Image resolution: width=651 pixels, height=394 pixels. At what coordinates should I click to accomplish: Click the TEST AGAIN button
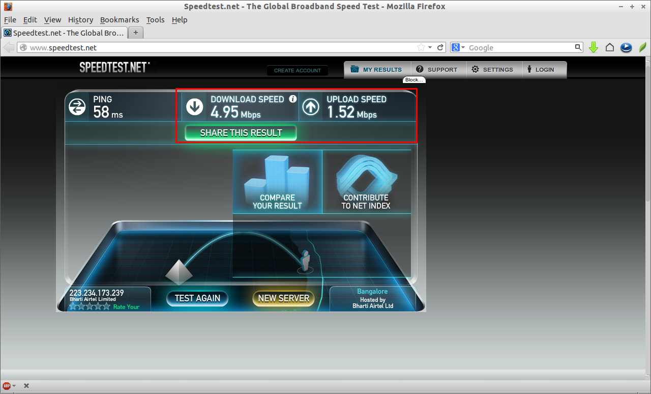tap(197, 298)
